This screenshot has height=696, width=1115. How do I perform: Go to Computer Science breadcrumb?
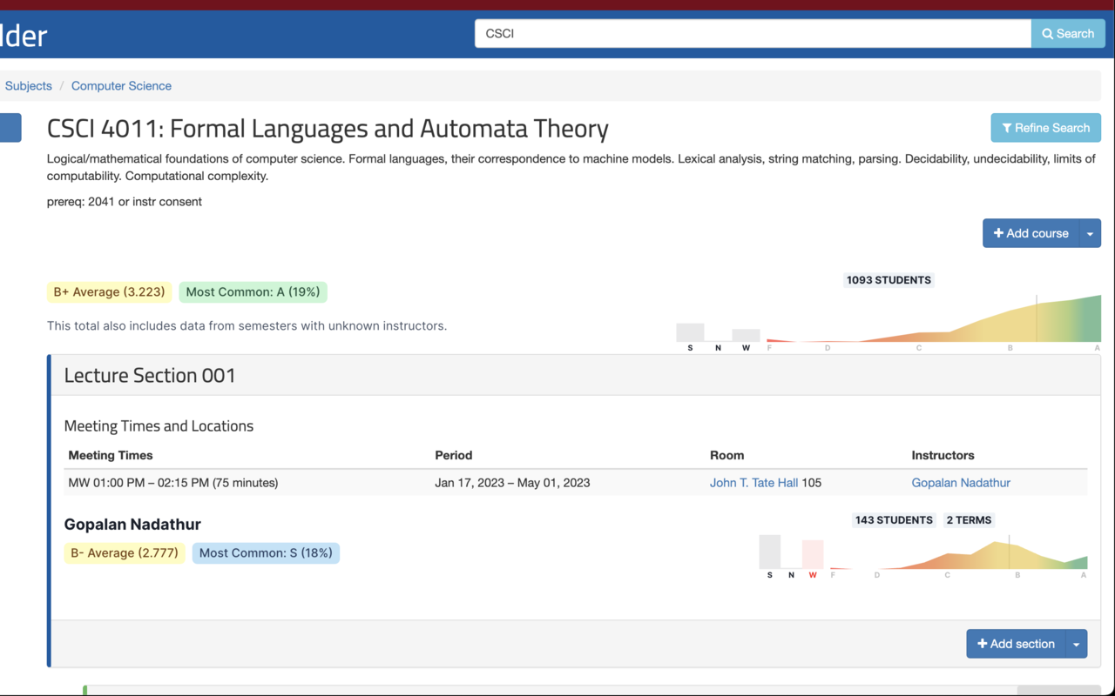[121, 86]
